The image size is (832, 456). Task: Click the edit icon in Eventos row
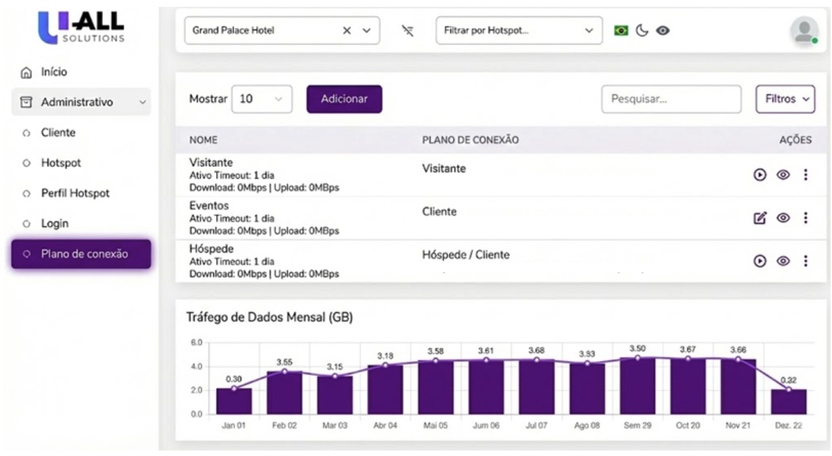pyautogui.click(x=760, y=218)
